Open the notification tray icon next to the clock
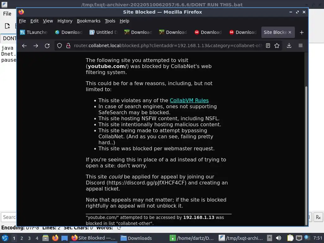Image resolution: width=324 pixels, height=243 pixels. coord(307,238)
